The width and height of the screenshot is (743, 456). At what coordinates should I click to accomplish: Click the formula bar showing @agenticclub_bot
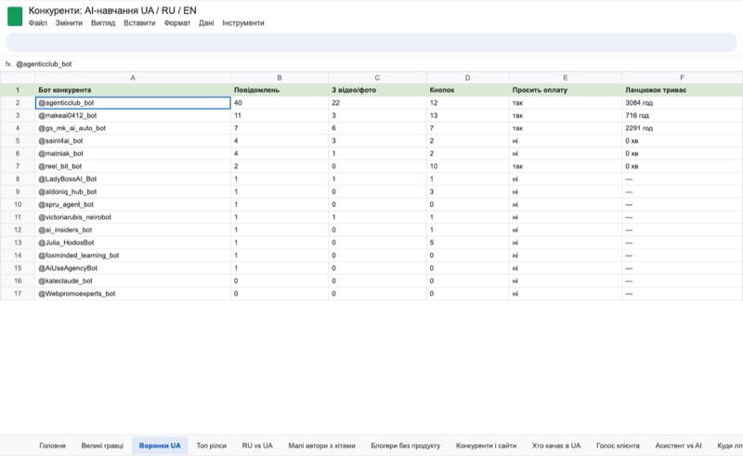[x=44, y=64]
